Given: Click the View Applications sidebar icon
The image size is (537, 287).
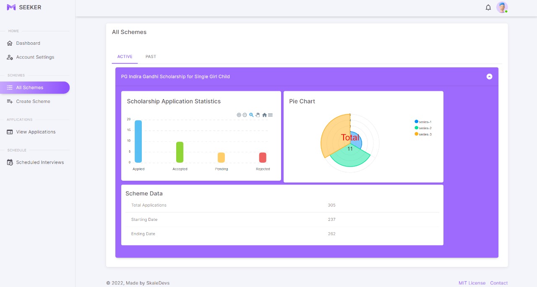Looking at the screenshot, I should point(10,132).
